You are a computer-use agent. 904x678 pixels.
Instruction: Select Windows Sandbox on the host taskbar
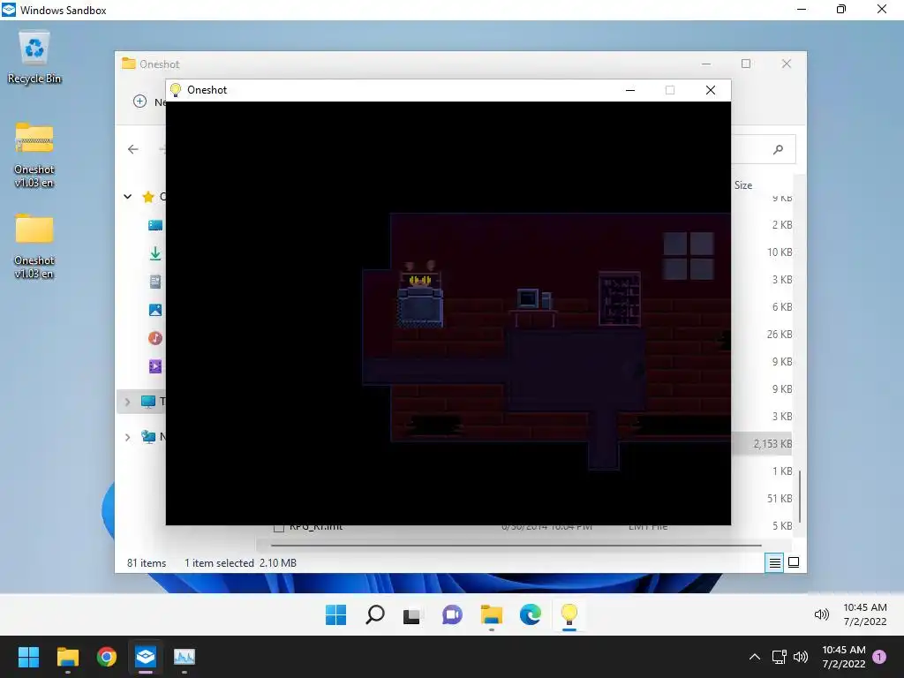coord(146,657)
